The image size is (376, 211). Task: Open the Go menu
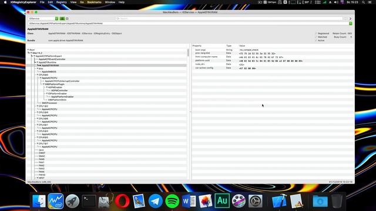click(82, 2)
